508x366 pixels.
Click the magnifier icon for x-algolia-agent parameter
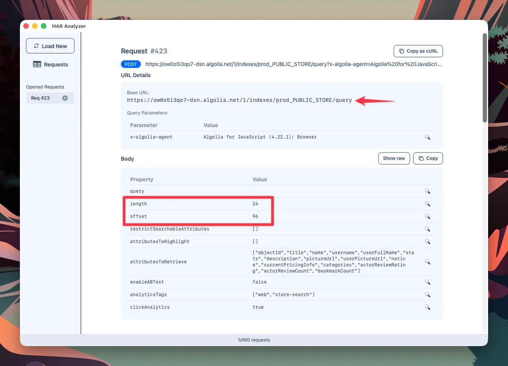tap(428, 137)
